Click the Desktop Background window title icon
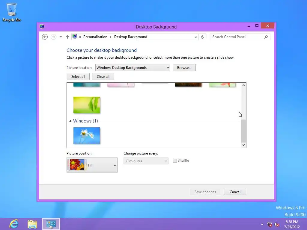 pos(42,26)
